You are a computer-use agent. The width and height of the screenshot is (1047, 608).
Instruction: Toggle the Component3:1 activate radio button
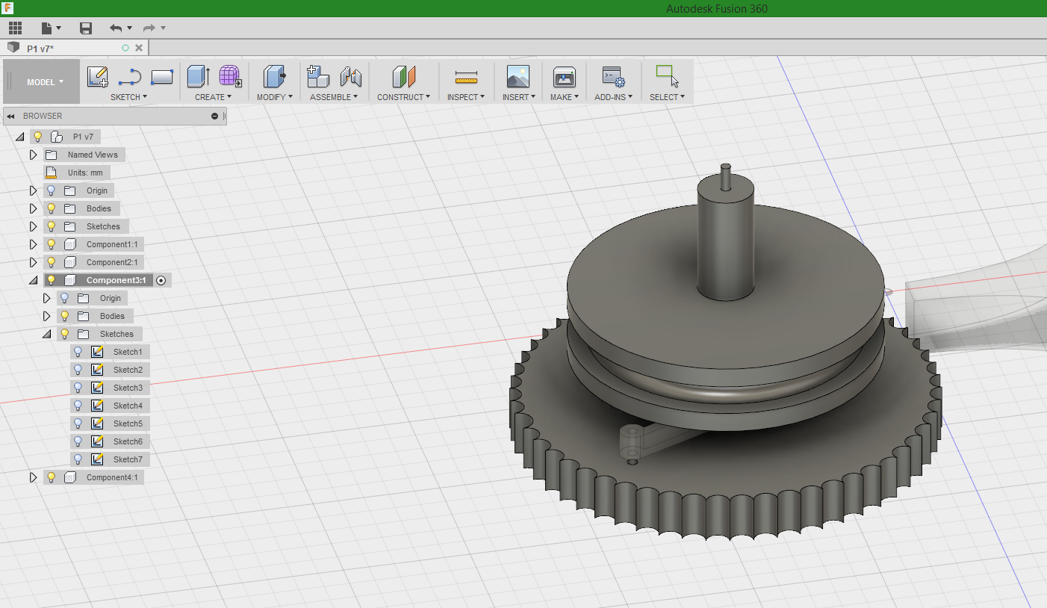(161, 280)
